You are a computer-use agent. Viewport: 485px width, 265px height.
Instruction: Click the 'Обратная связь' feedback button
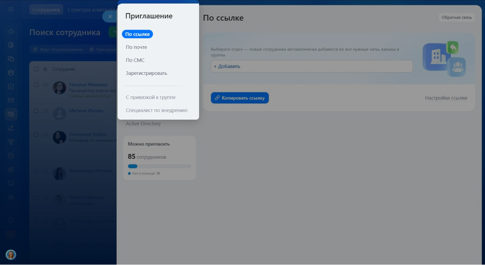tap(457, 18)
